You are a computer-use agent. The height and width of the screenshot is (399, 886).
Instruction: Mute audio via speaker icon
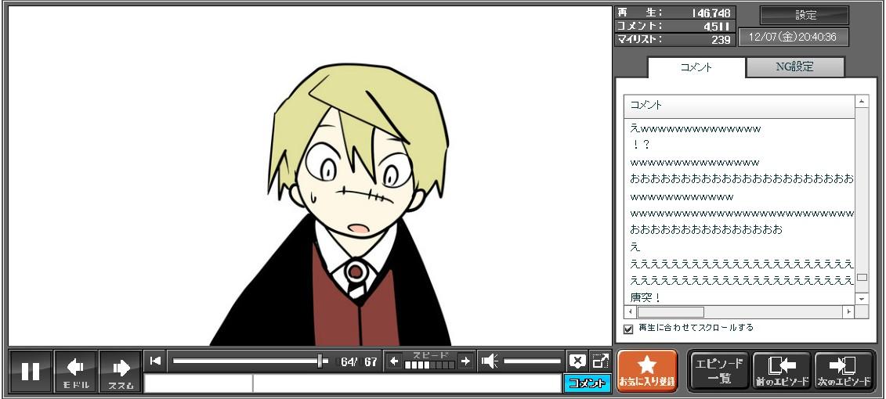490,361
